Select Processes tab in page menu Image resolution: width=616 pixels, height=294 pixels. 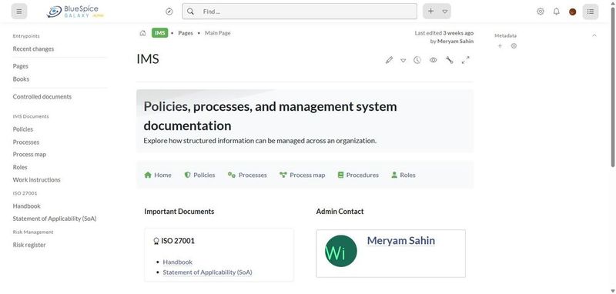click(x=247, y=175)
